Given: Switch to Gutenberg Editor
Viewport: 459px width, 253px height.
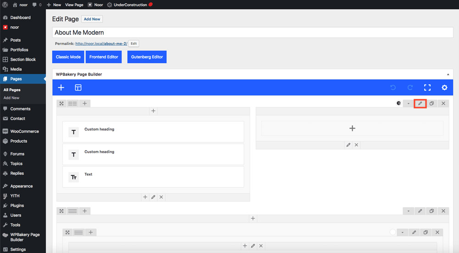Looking at the screenshot, I should click(147, 57).
